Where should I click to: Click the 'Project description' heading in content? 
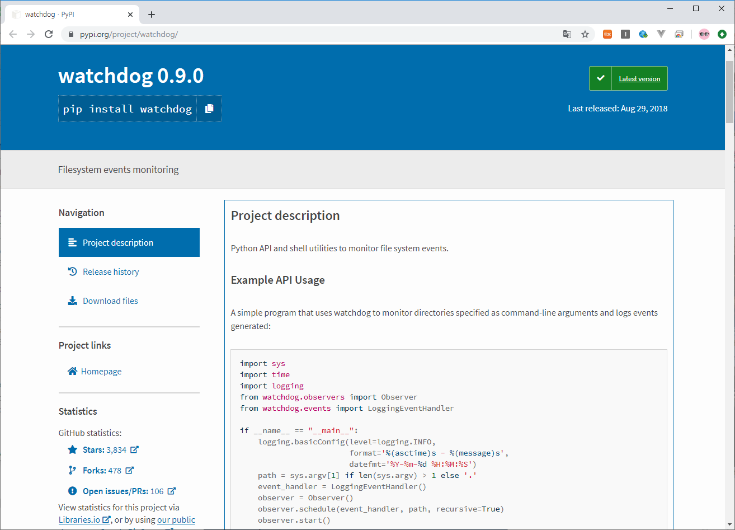[x=285, y=215]
